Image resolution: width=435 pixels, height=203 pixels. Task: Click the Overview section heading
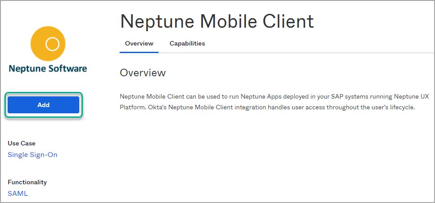(x=142, y=73)
